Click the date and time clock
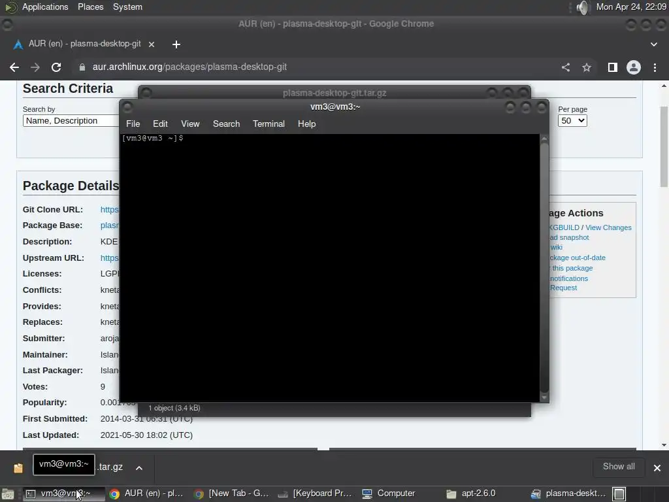 [x=631, y=7]
